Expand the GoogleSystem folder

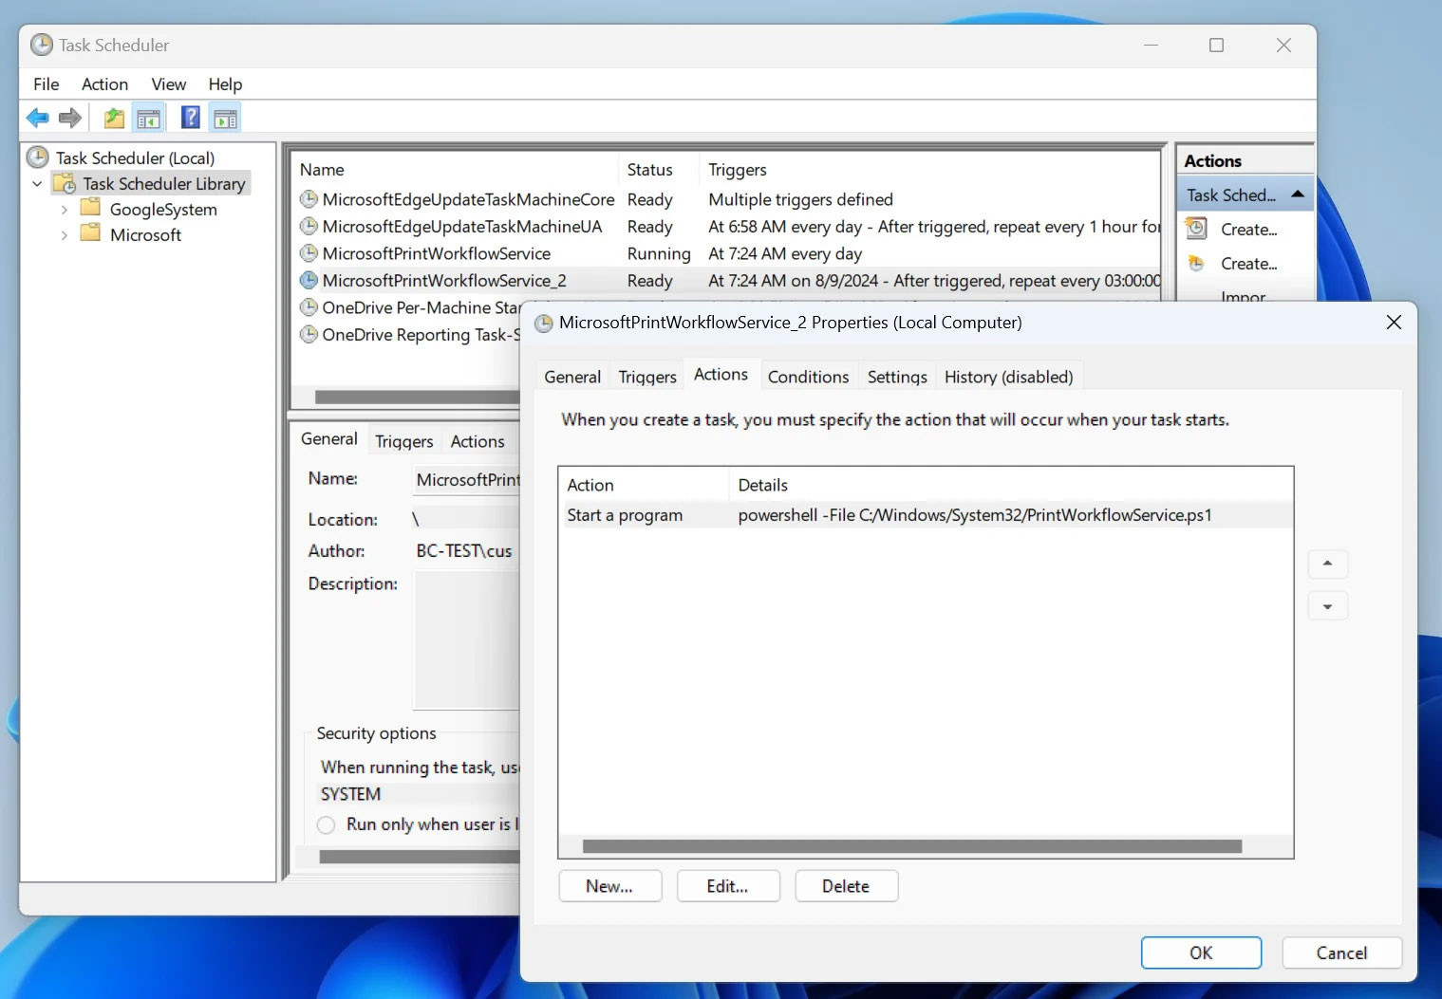pos(64,209)
